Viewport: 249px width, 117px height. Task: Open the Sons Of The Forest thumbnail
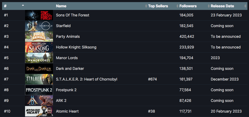click(x=39, y=15)
